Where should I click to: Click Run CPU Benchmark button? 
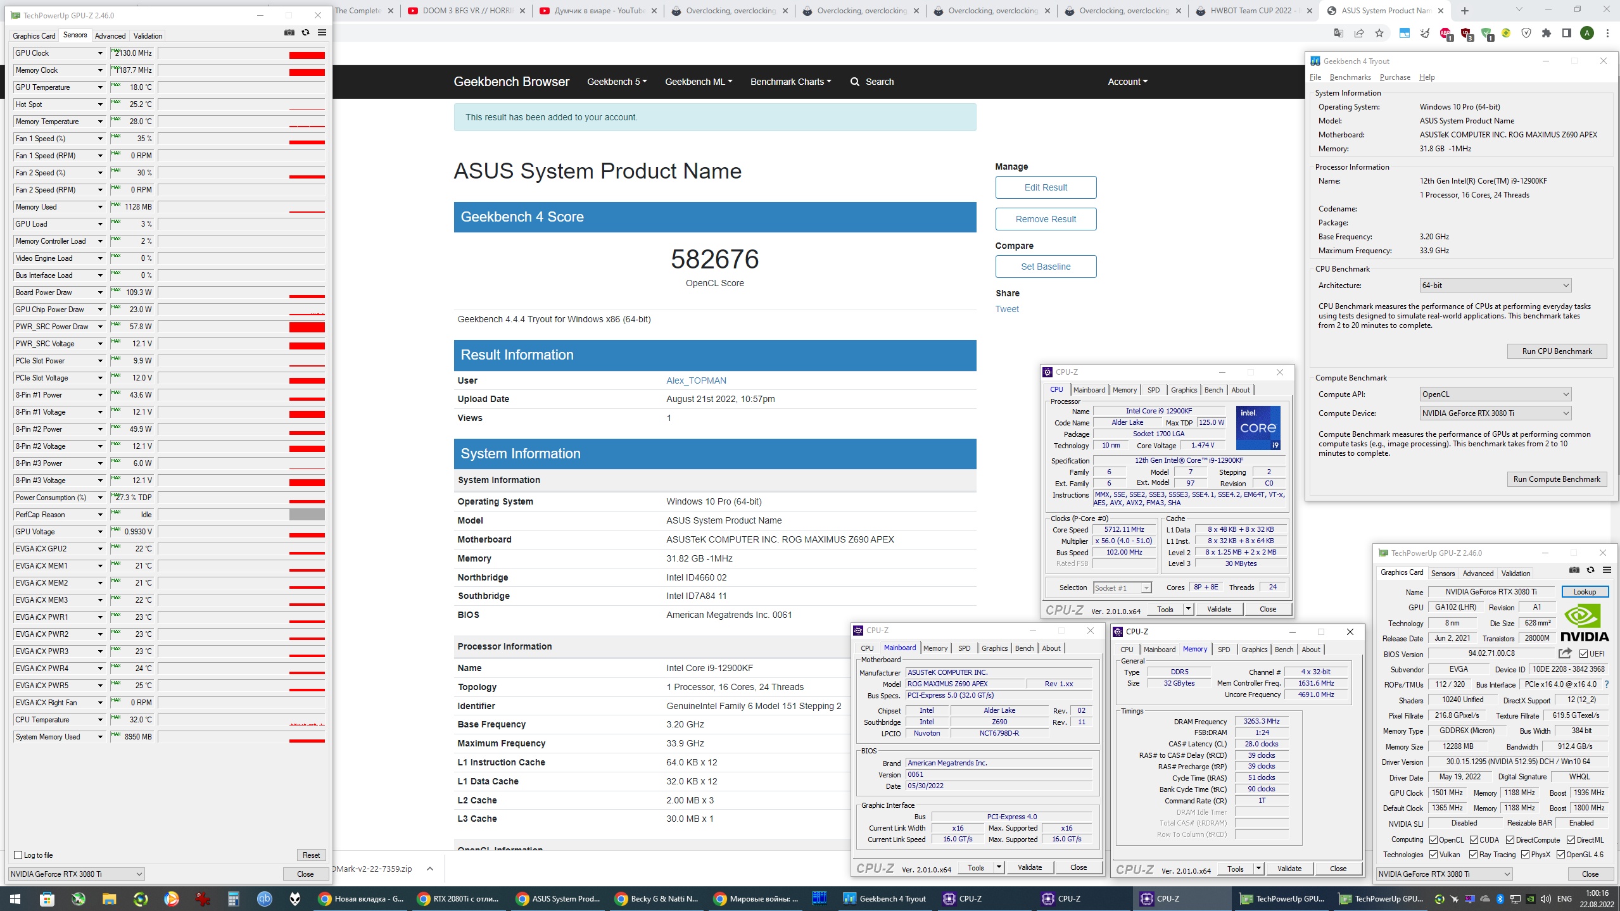pyautogui.click(x=1557, y=351)
